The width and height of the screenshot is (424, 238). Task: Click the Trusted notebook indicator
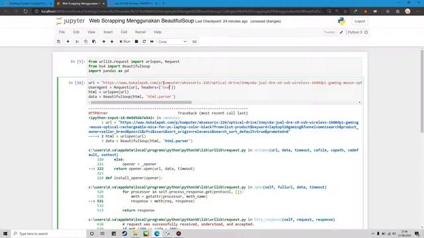(329, 32)
